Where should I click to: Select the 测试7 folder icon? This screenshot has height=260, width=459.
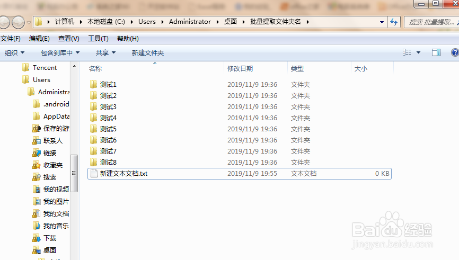pos(93,151)
